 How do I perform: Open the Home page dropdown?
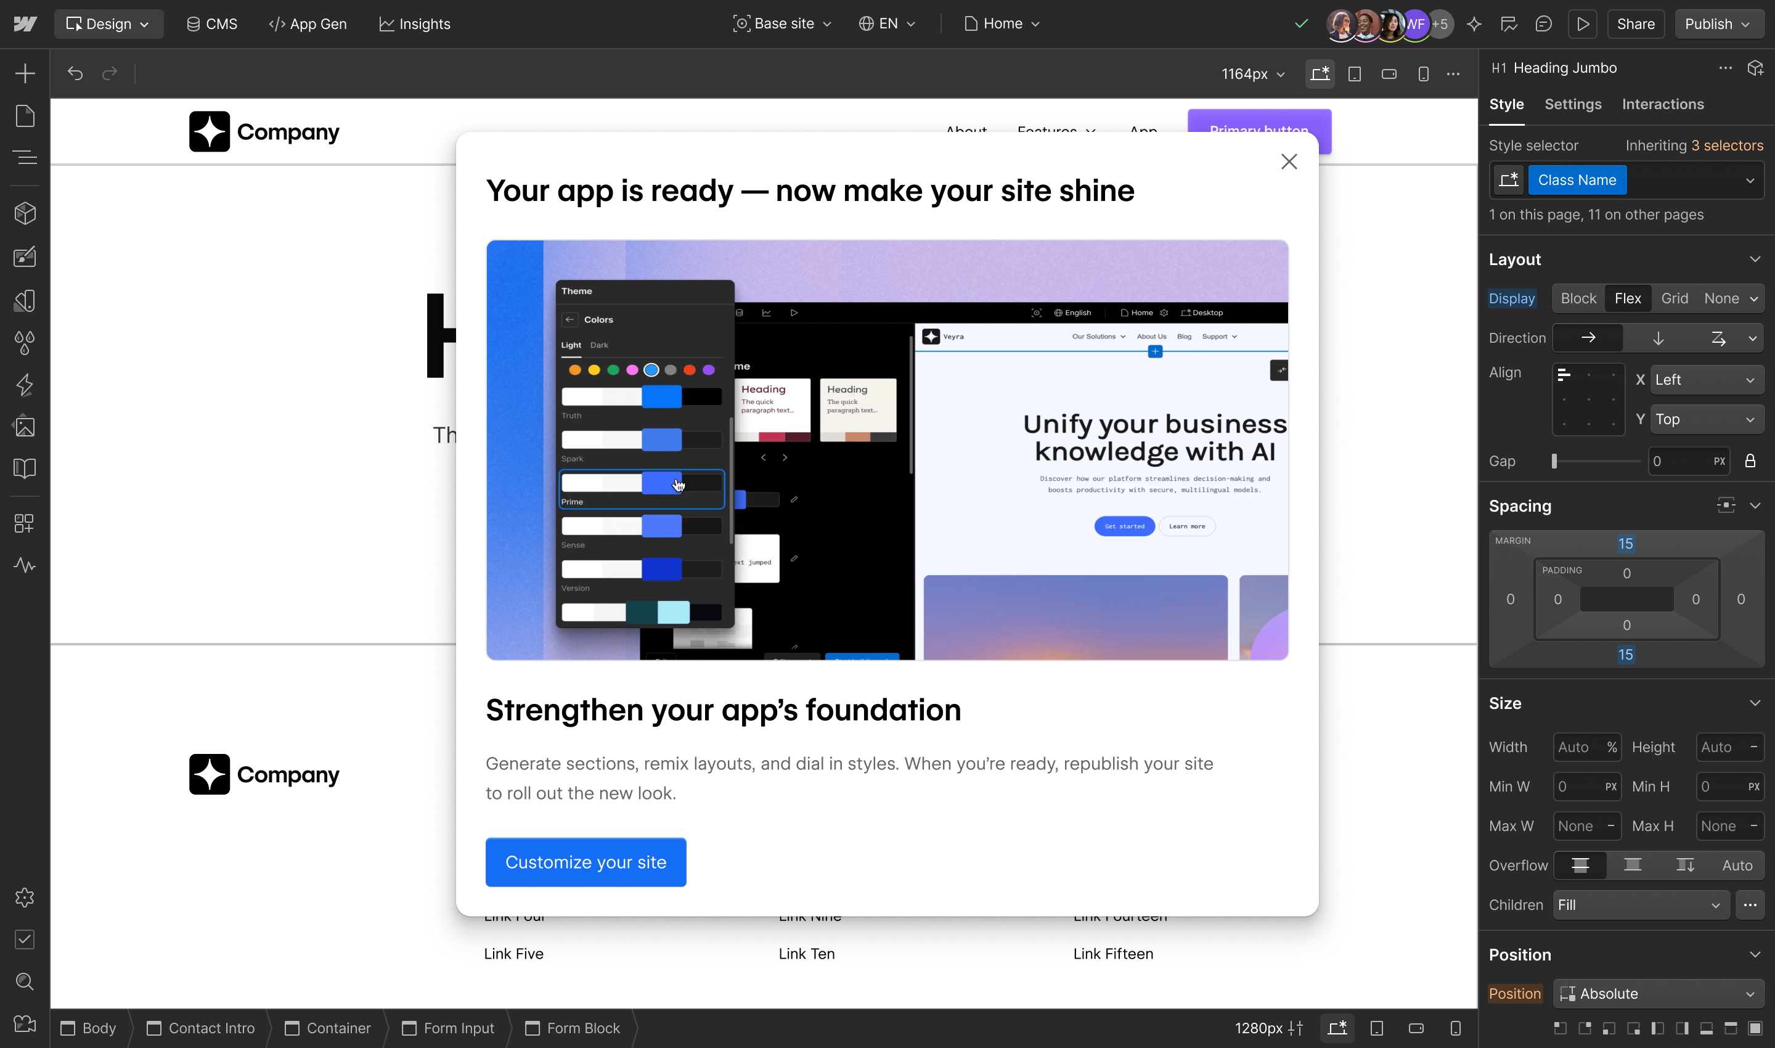click(x=1002, y=24)
